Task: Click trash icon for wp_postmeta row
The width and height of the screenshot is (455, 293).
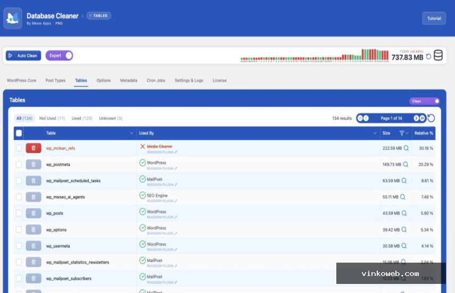Action: pos(34,165)
